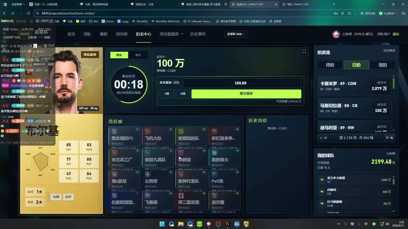408x229 pixels.
Task: Switch the Chinese input method indicator
Action: 366,224
